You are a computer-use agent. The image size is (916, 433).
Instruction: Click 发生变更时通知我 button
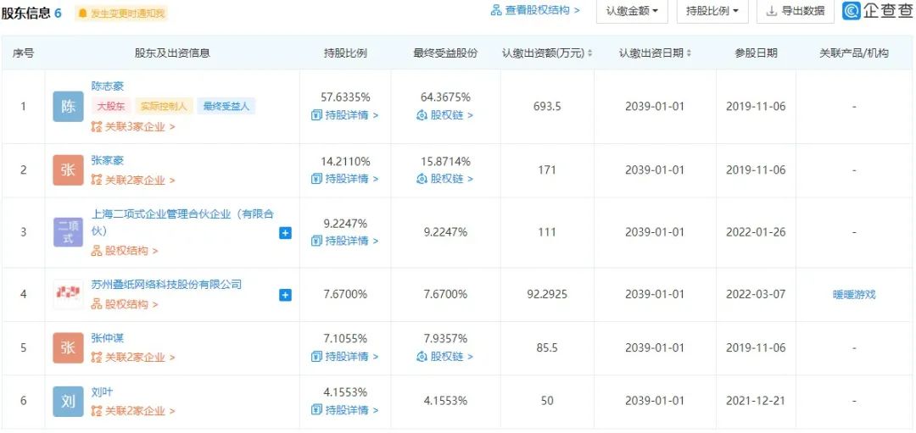[x=121, y=13]
